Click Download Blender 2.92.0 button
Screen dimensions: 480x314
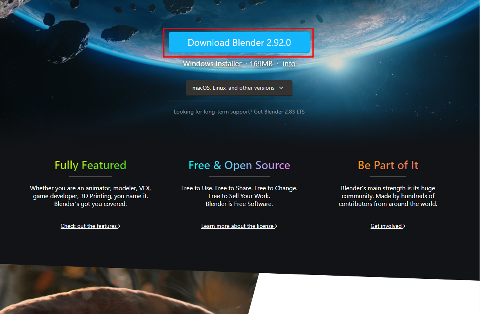point(239,43)
